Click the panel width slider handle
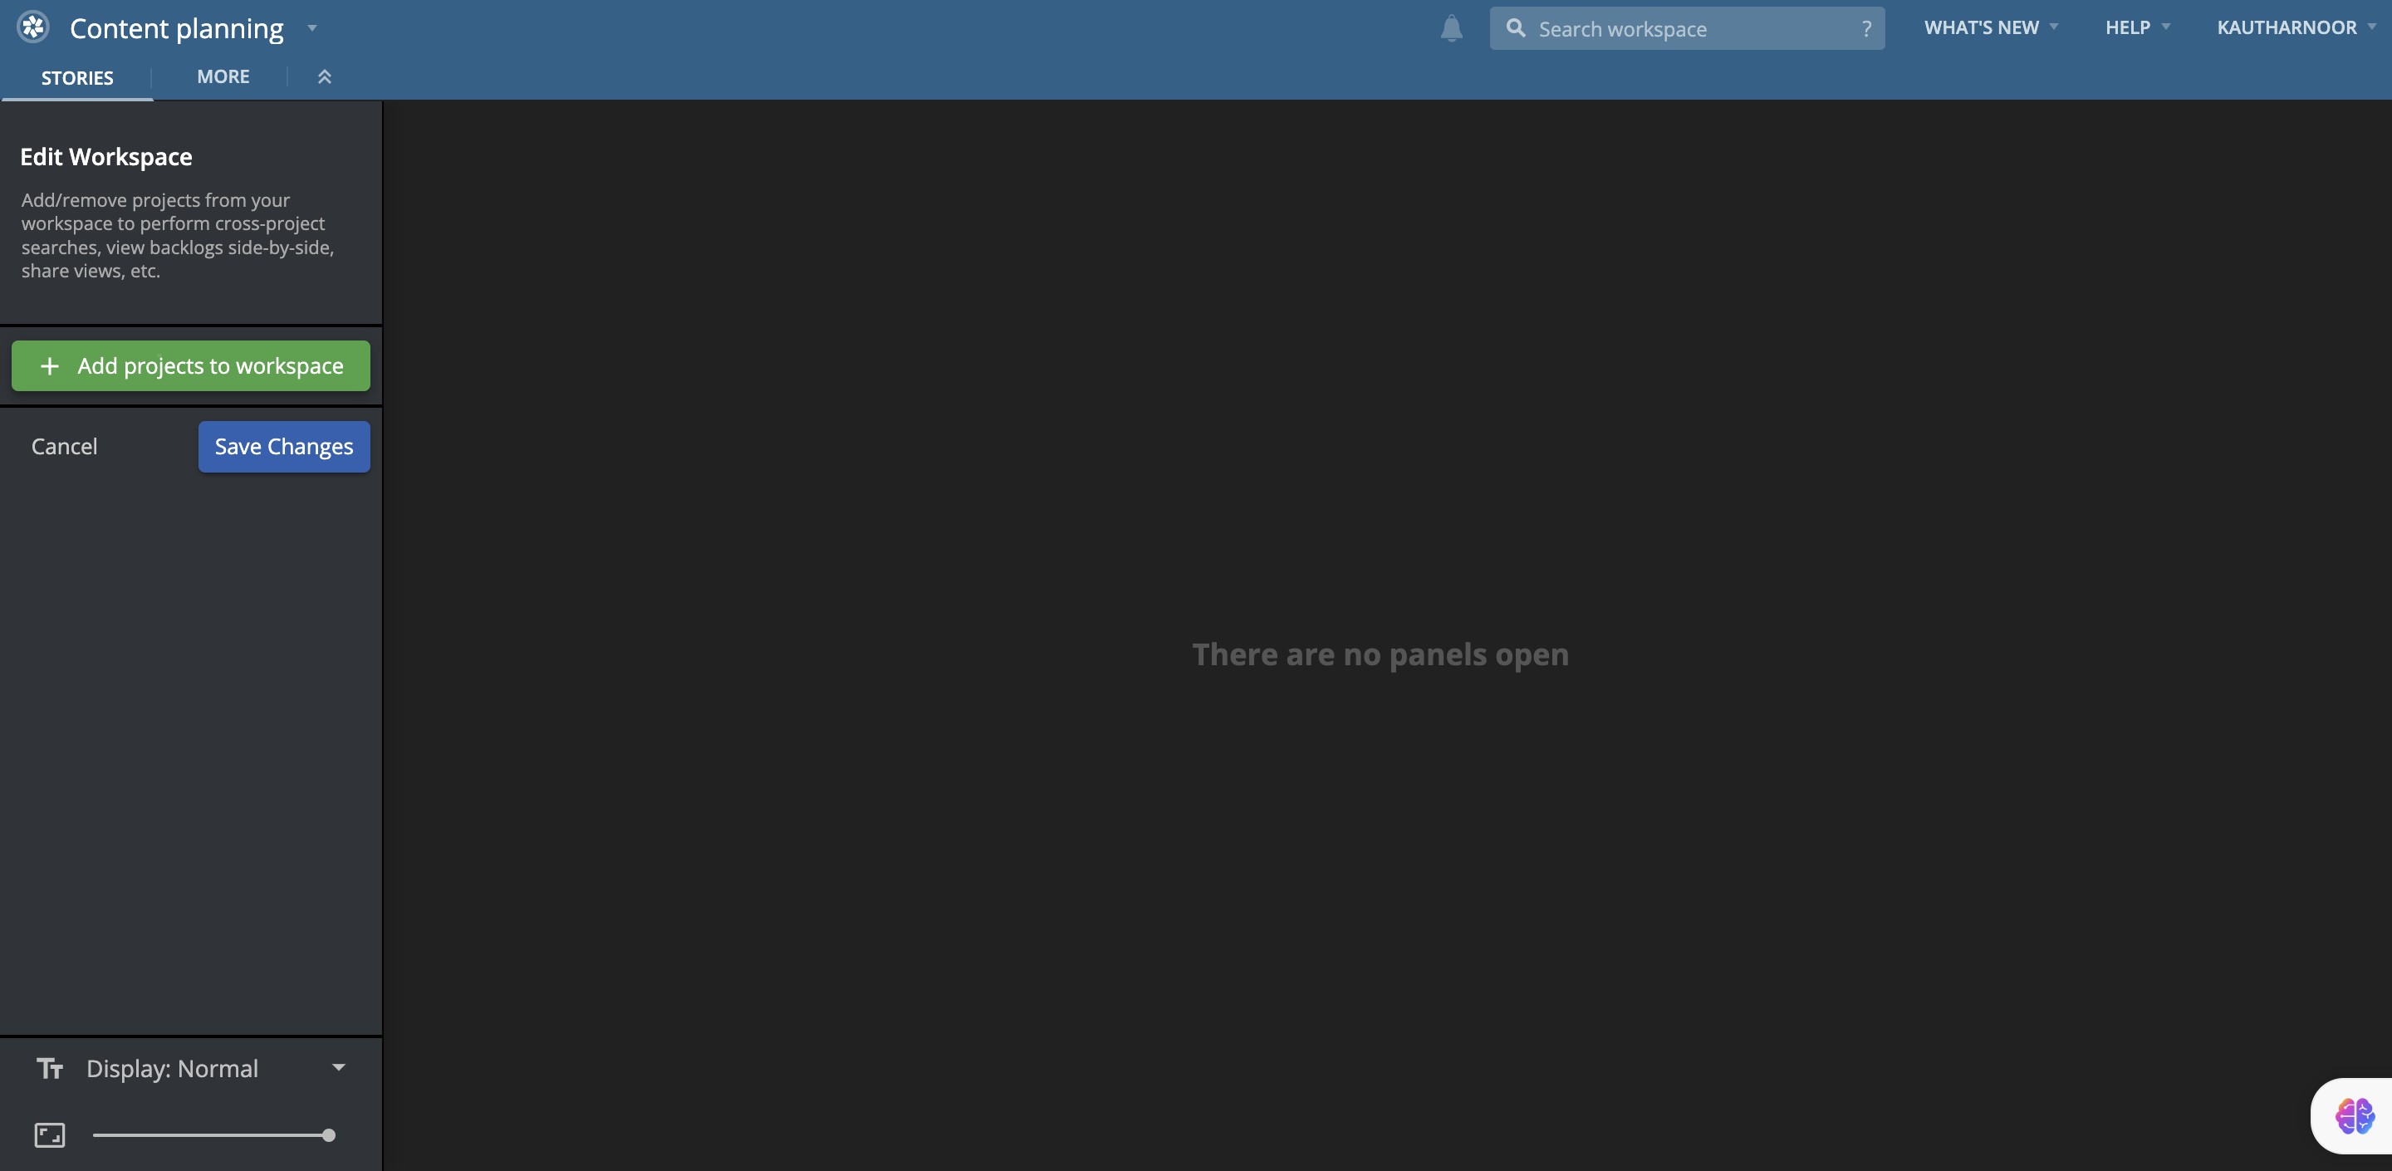This screenshot has width=2392, height=1171. (x=329, y=1134)
